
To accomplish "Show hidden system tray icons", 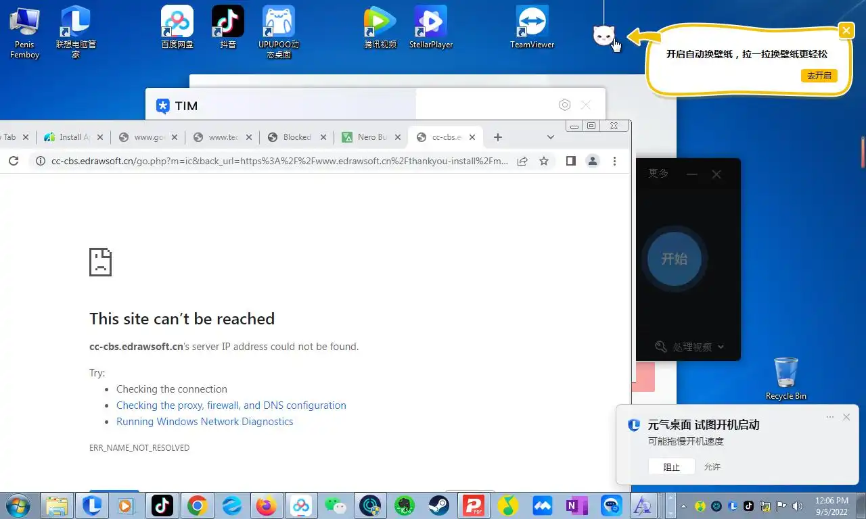I will 683,505.
